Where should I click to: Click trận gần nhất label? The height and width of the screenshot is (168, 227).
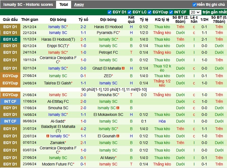[x=214, y=12]
